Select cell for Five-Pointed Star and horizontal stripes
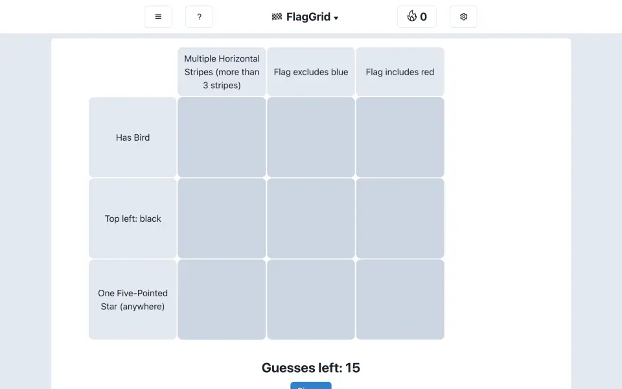The width and height of the screenshot is (622, 389). pyautogui.click(x=222, y=300)
